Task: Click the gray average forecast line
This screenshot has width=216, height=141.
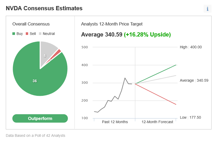Action: coord(156,80)
